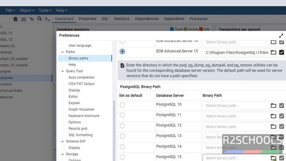Click the filtered rows toolbar icon
The height and width of the screenshot is (161, 286).
pyautogui.click(x=32, y=19)
